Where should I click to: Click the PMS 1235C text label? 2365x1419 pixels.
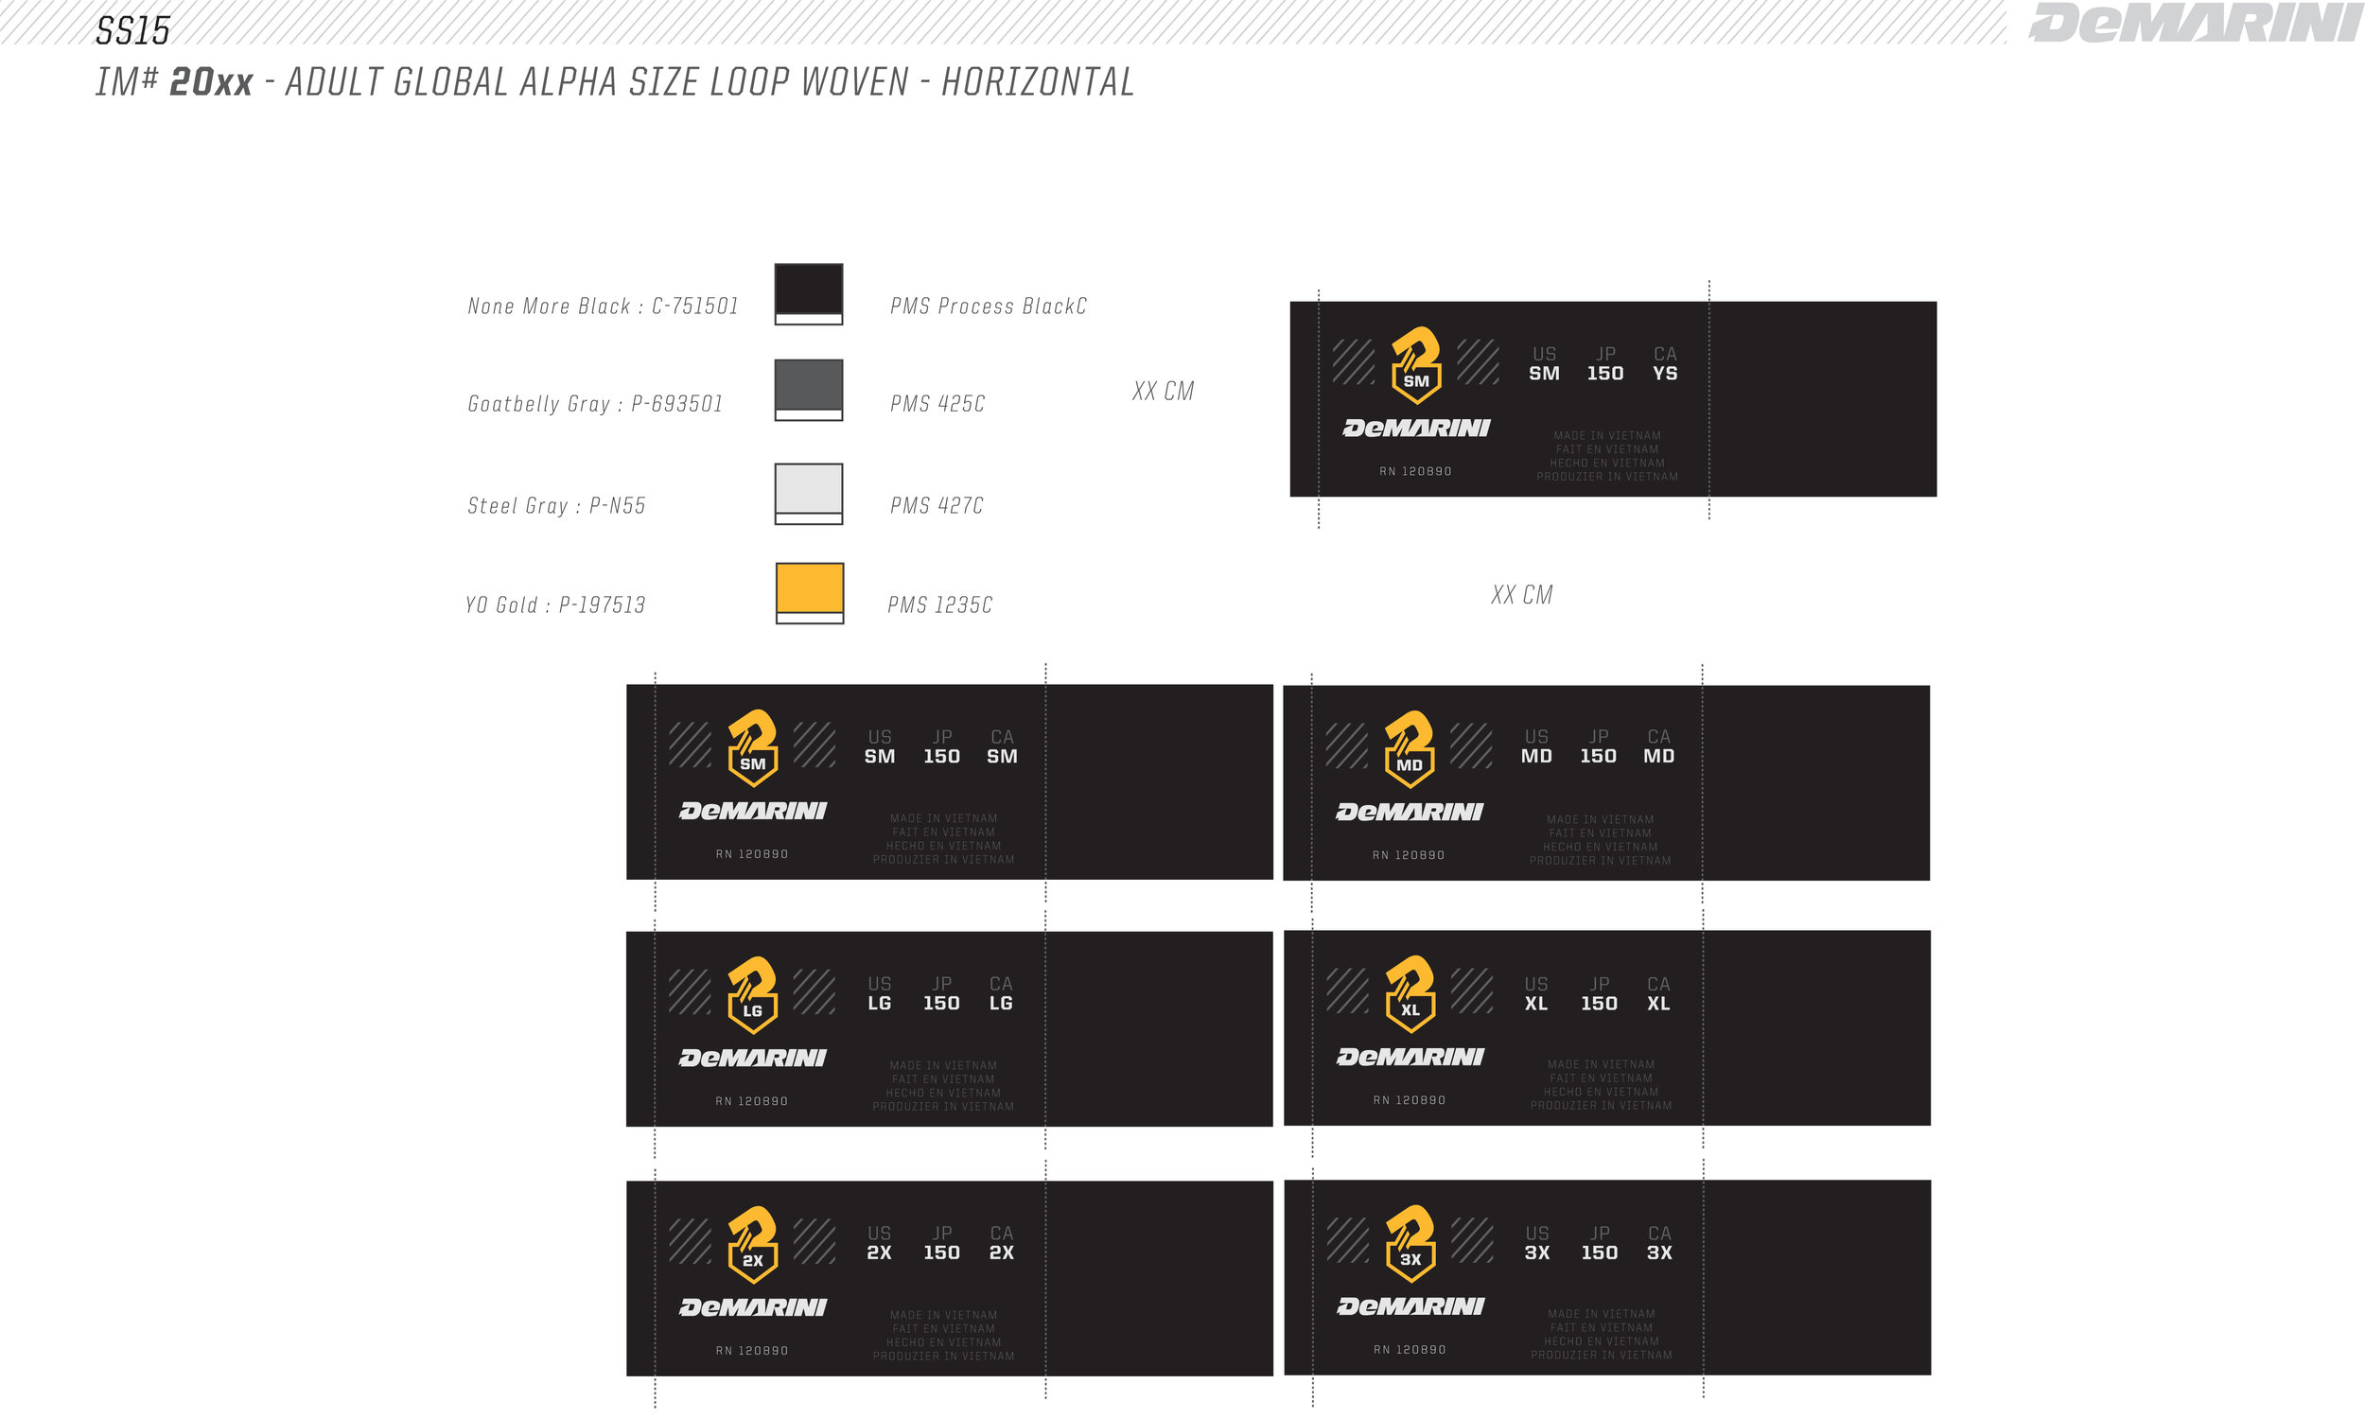click(938, 605)
